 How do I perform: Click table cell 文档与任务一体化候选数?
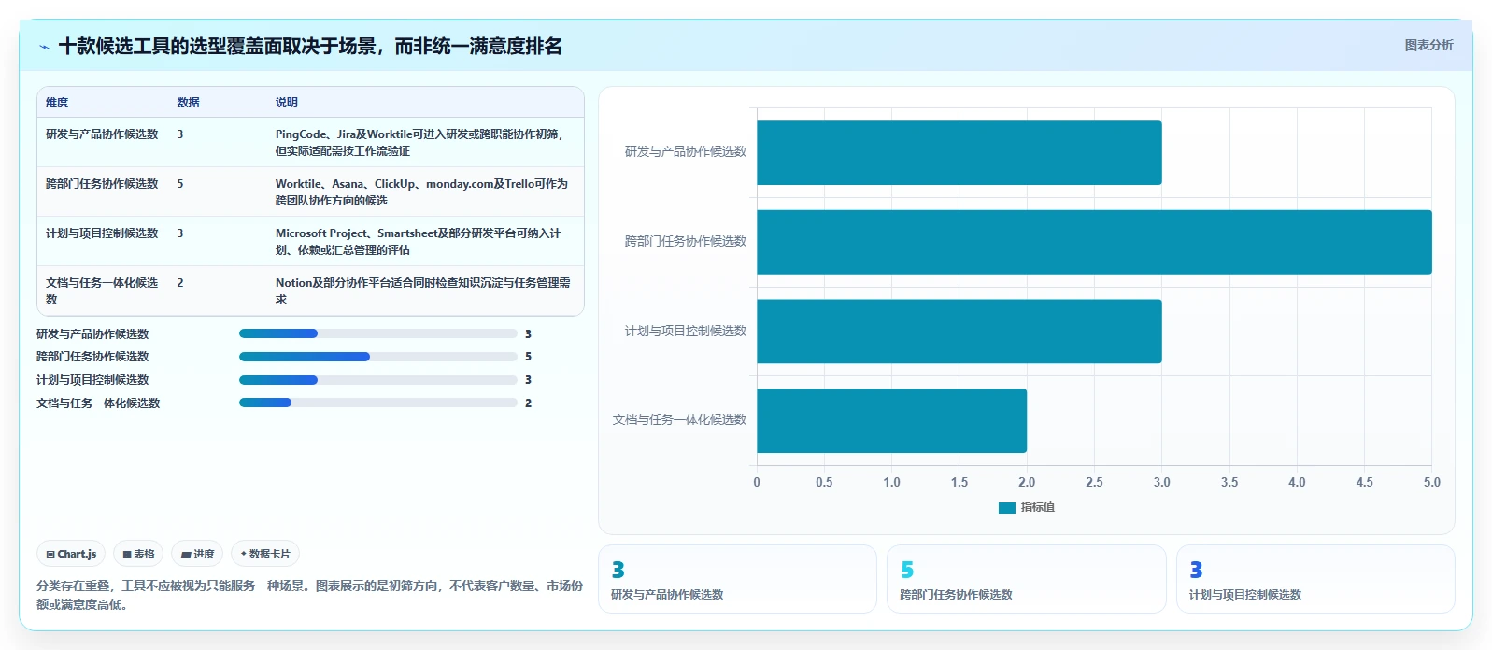pyautogui.click(x=102, y=290)
